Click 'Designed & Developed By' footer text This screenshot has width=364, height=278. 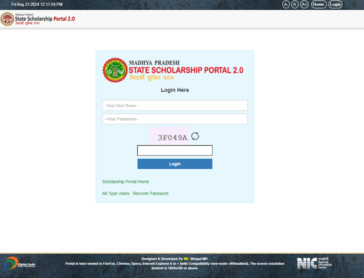162,259
